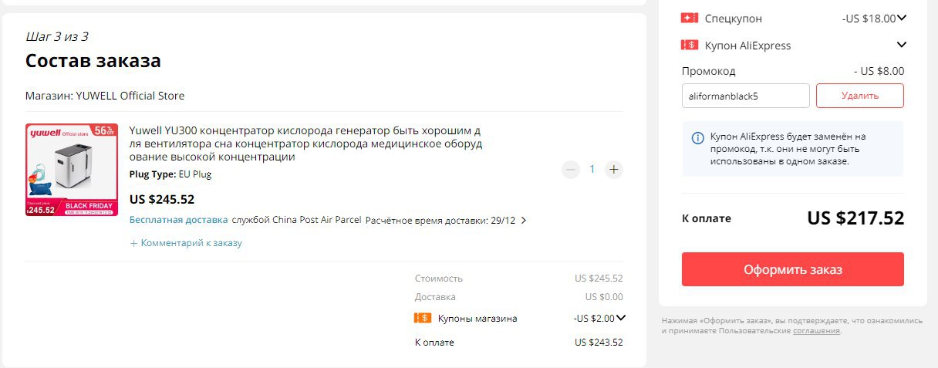Viewport: 938px width, 368px height.
Task: Click the plus icon beside Комментарий к заказу
Action: [133, 243]
